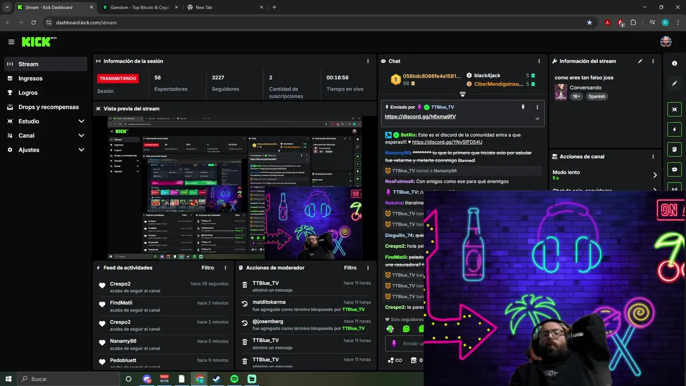Expand the Ajustes sidebar section
The height and width of the screenshot is (386, 686).
pyautogui.click(x=81, y=150)
